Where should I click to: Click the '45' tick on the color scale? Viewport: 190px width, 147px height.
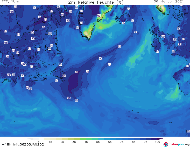click(x=86, y=142)
